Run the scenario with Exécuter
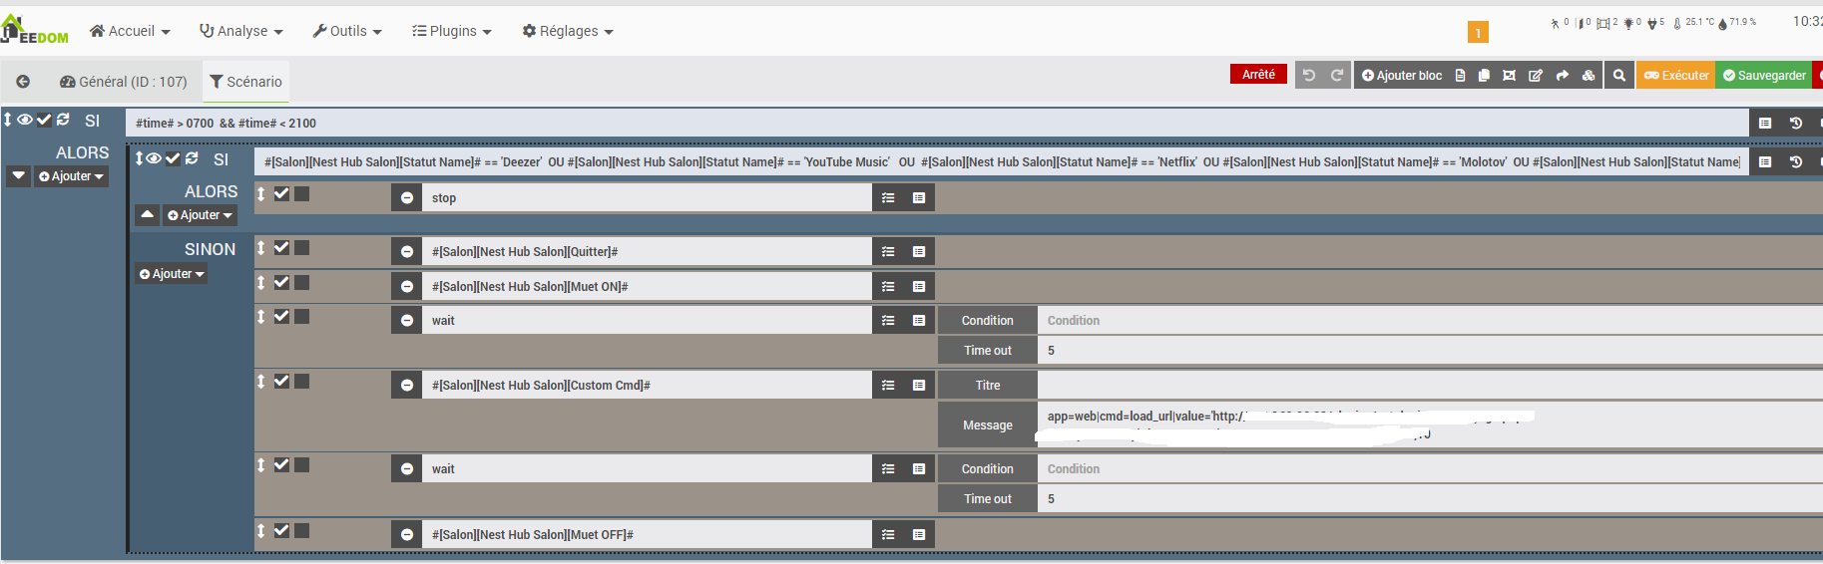This screenshot has height=564, width=1823. click(x=1676, y=75)
